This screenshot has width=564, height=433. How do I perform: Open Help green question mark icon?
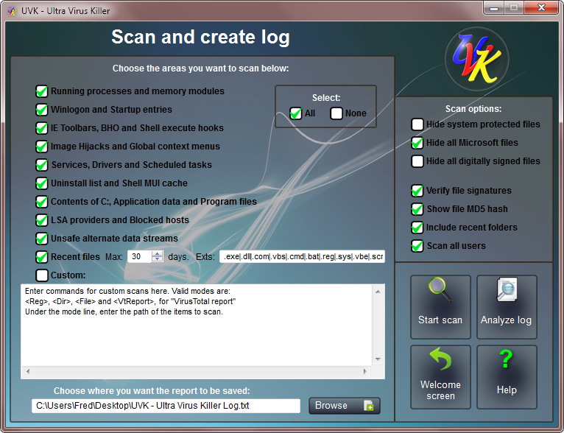506,359
